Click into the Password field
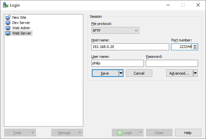This screenshot has height=139, width=206. click(172, 63)
